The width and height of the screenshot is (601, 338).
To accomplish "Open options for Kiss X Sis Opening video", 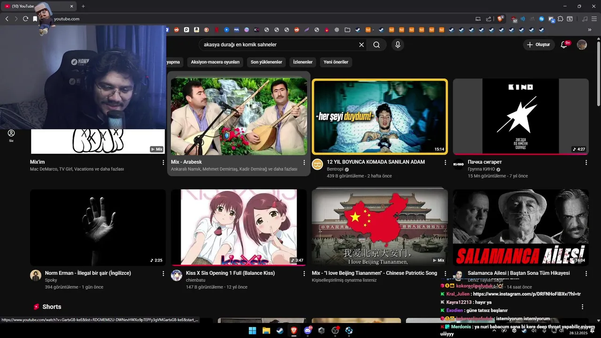I will click(304, 273).
